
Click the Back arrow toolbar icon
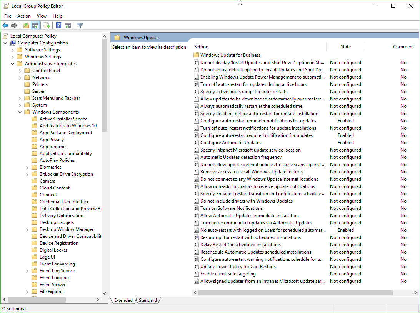(5, 26)
